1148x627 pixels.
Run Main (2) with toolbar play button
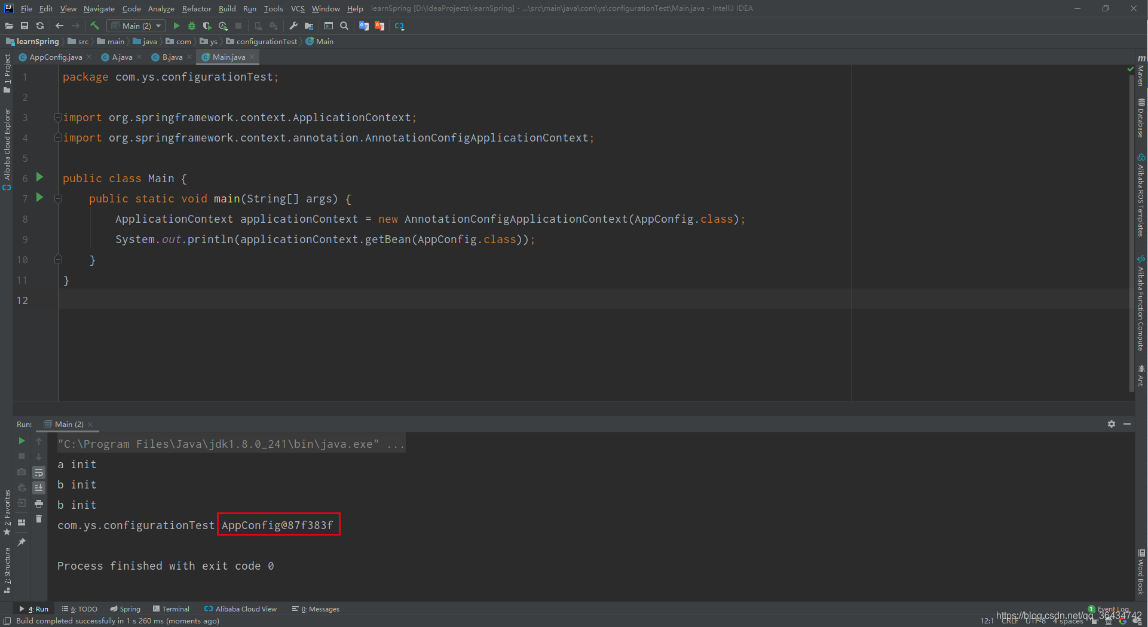coord(176,26)
